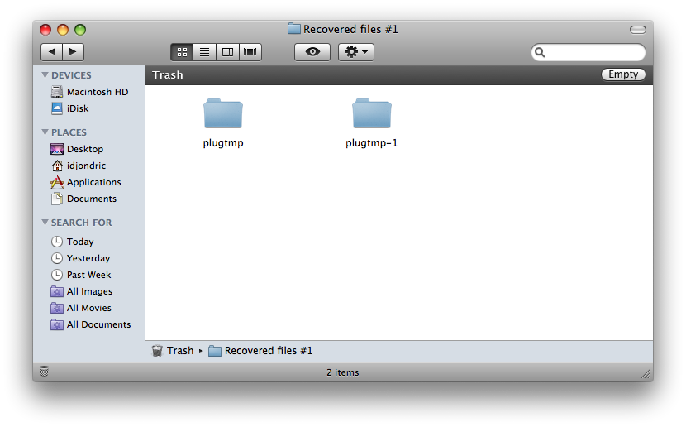Viewport: 686px width, 427px height.
Task: Open Quick Look with the eye button
Action: (x=312, y=52)
